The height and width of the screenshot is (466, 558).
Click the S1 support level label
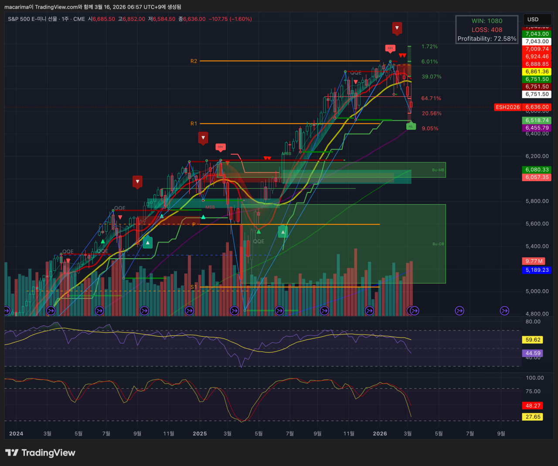coord(194,287)
